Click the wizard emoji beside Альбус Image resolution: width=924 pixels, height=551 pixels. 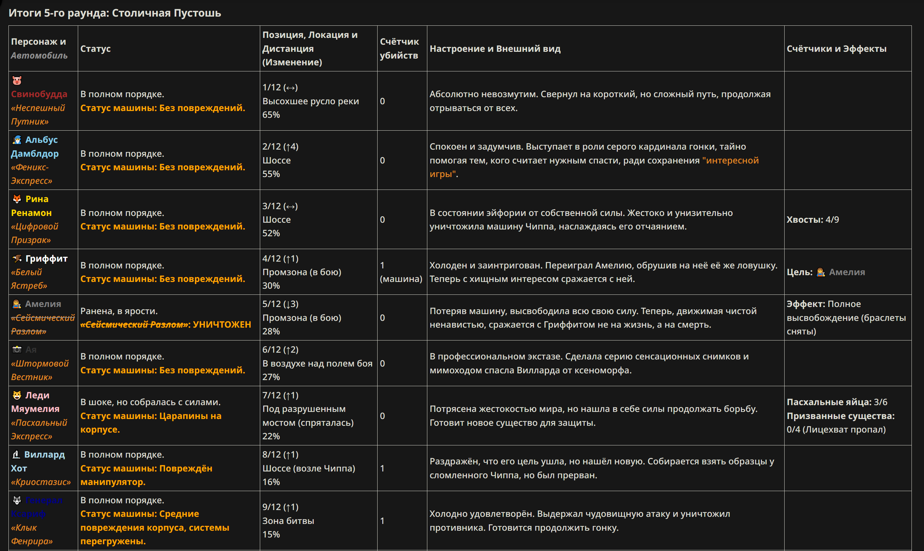coord(17,139)
